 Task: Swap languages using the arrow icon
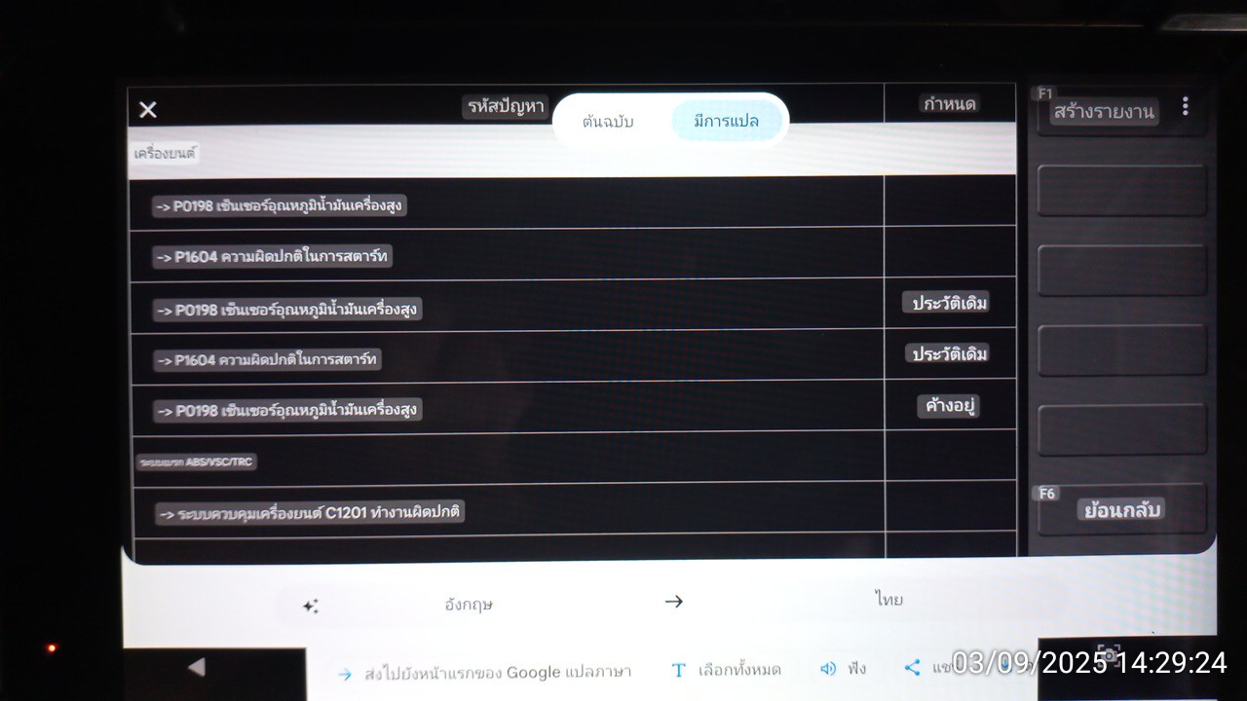point(674,602)
